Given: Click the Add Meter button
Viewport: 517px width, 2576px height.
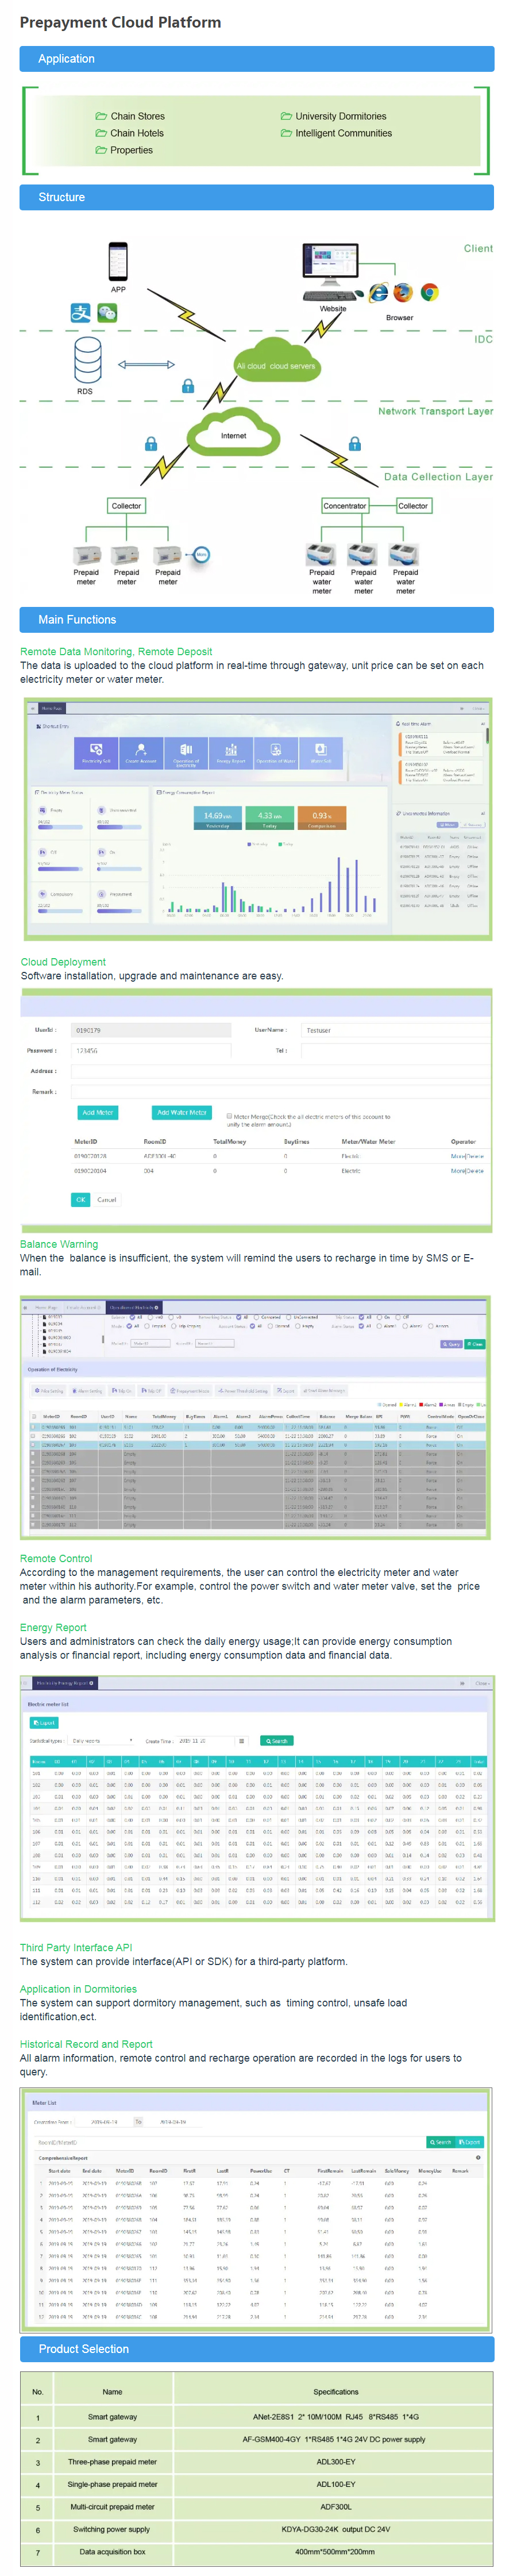Looking at the screenshot, I should coord(97,1112).
